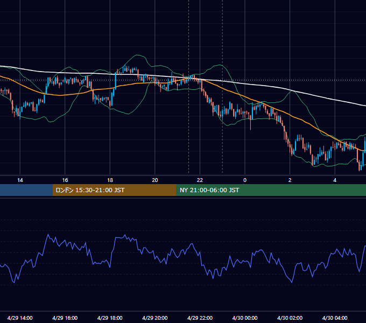Click the blue session bar before London

point(26,190)
